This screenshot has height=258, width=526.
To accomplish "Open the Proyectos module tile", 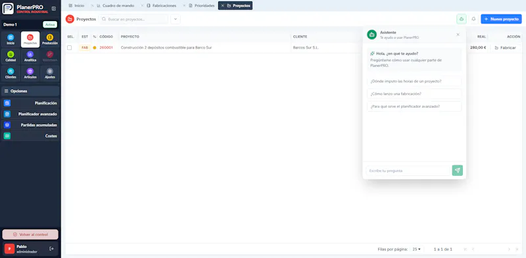I will click(30, 39).
